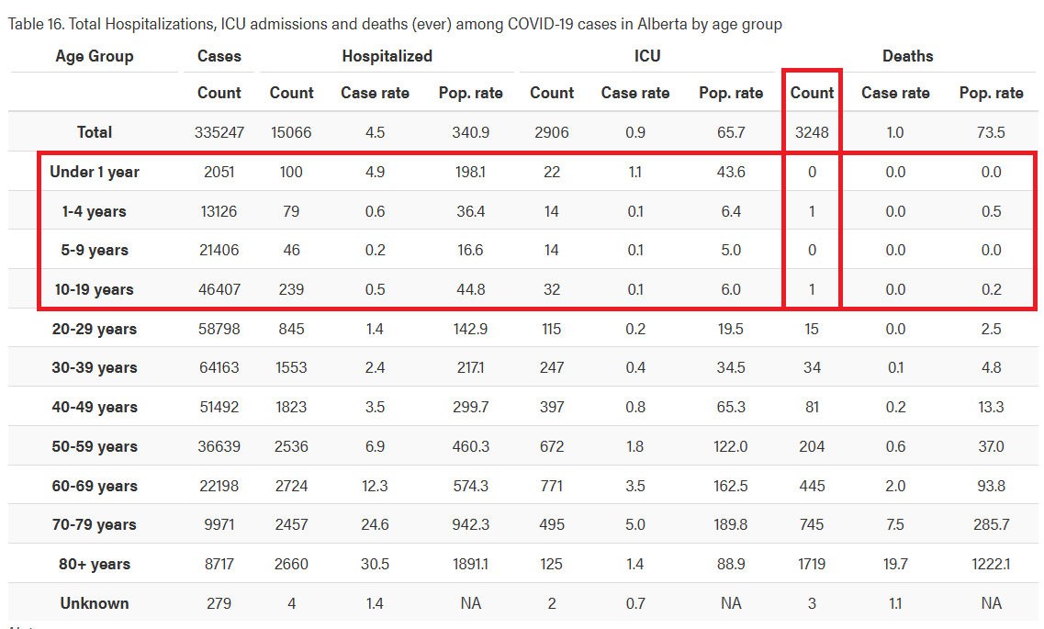Select 70-79 years deaths pop. rate 285.7
The image size is (1044, 629).
coord(991,524)
